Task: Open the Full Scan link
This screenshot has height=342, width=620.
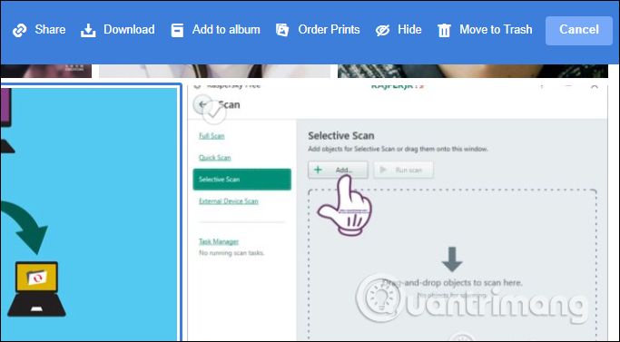Action: point(212,136)
